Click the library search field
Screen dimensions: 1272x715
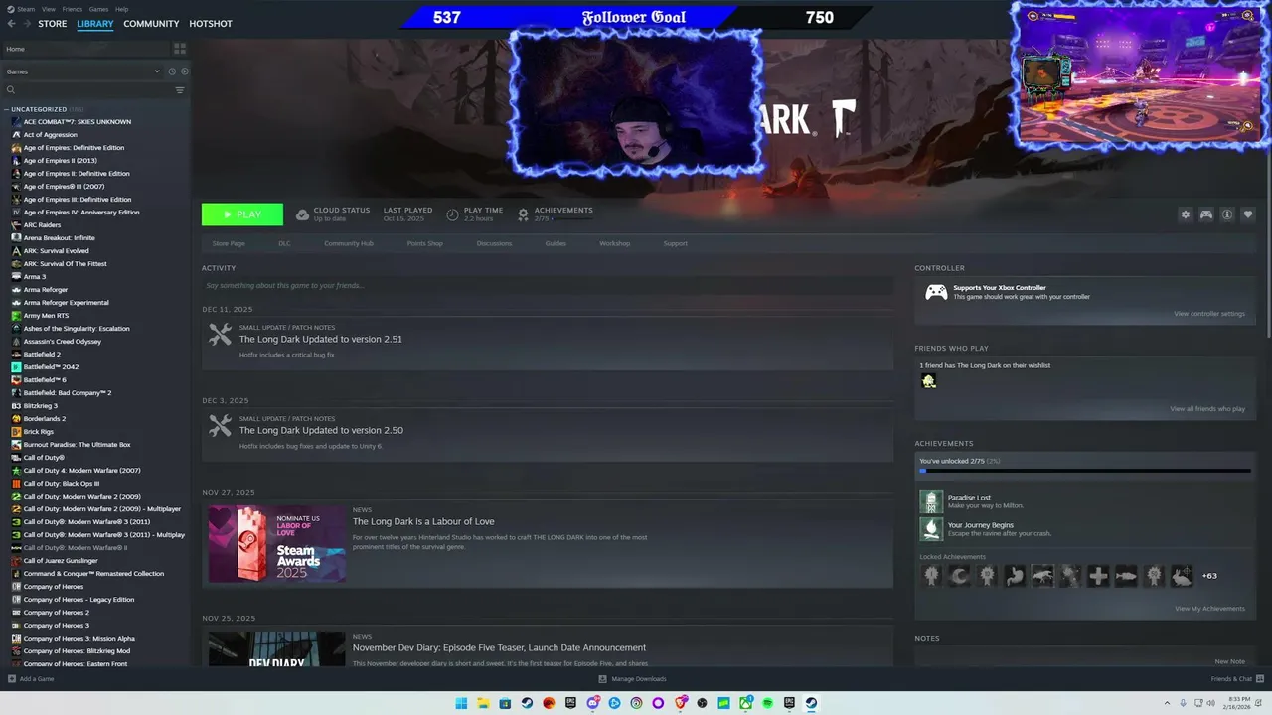(x=87, y=90)
